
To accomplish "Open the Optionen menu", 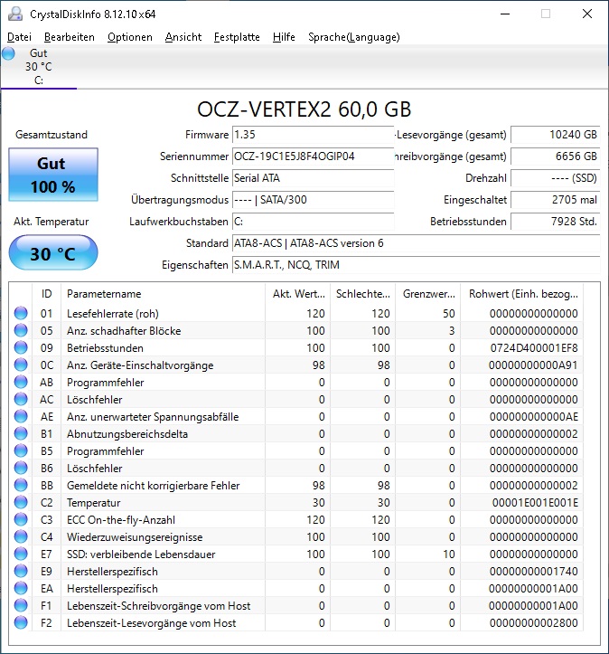I will pos(129,37).
